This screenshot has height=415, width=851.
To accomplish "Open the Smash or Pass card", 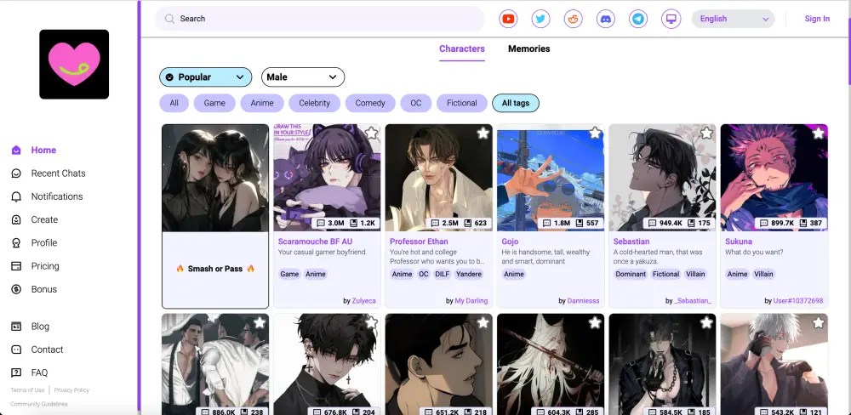I will [215, 217].
